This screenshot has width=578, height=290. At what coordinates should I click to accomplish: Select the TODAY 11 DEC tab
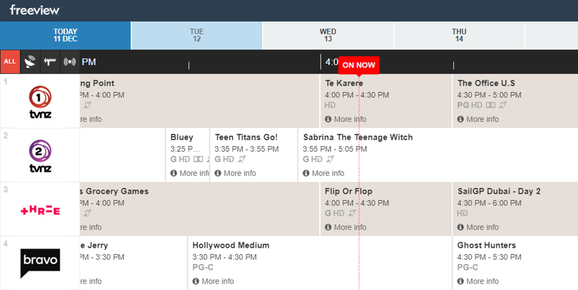[65, 35]
